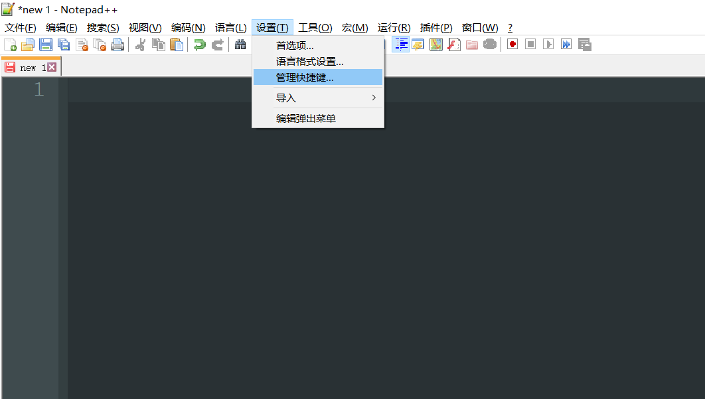
Task: Click the Copy toolbar icon
Action: click(x=158, y=44)
